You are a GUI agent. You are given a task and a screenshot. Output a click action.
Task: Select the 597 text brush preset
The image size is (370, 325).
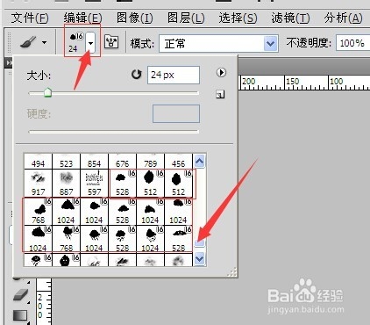coord(94,184)
